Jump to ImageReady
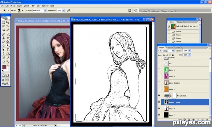212x127 pixels. tap(5, 84)
